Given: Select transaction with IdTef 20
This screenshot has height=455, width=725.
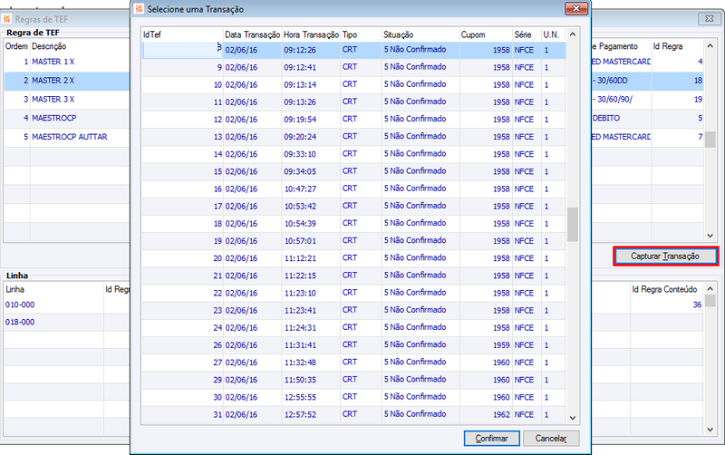Looking at the screenshot, I should 353,258.
